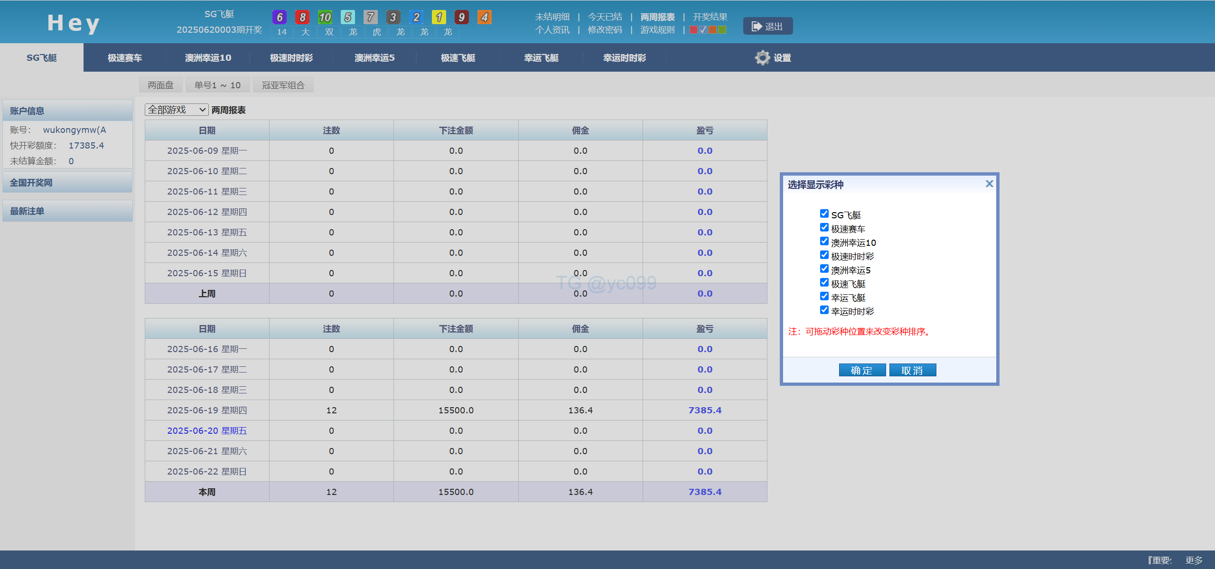Click the red number 8 ball
Screen dimensions: 1215x569
pyautogui.click(x=302, y=17)
